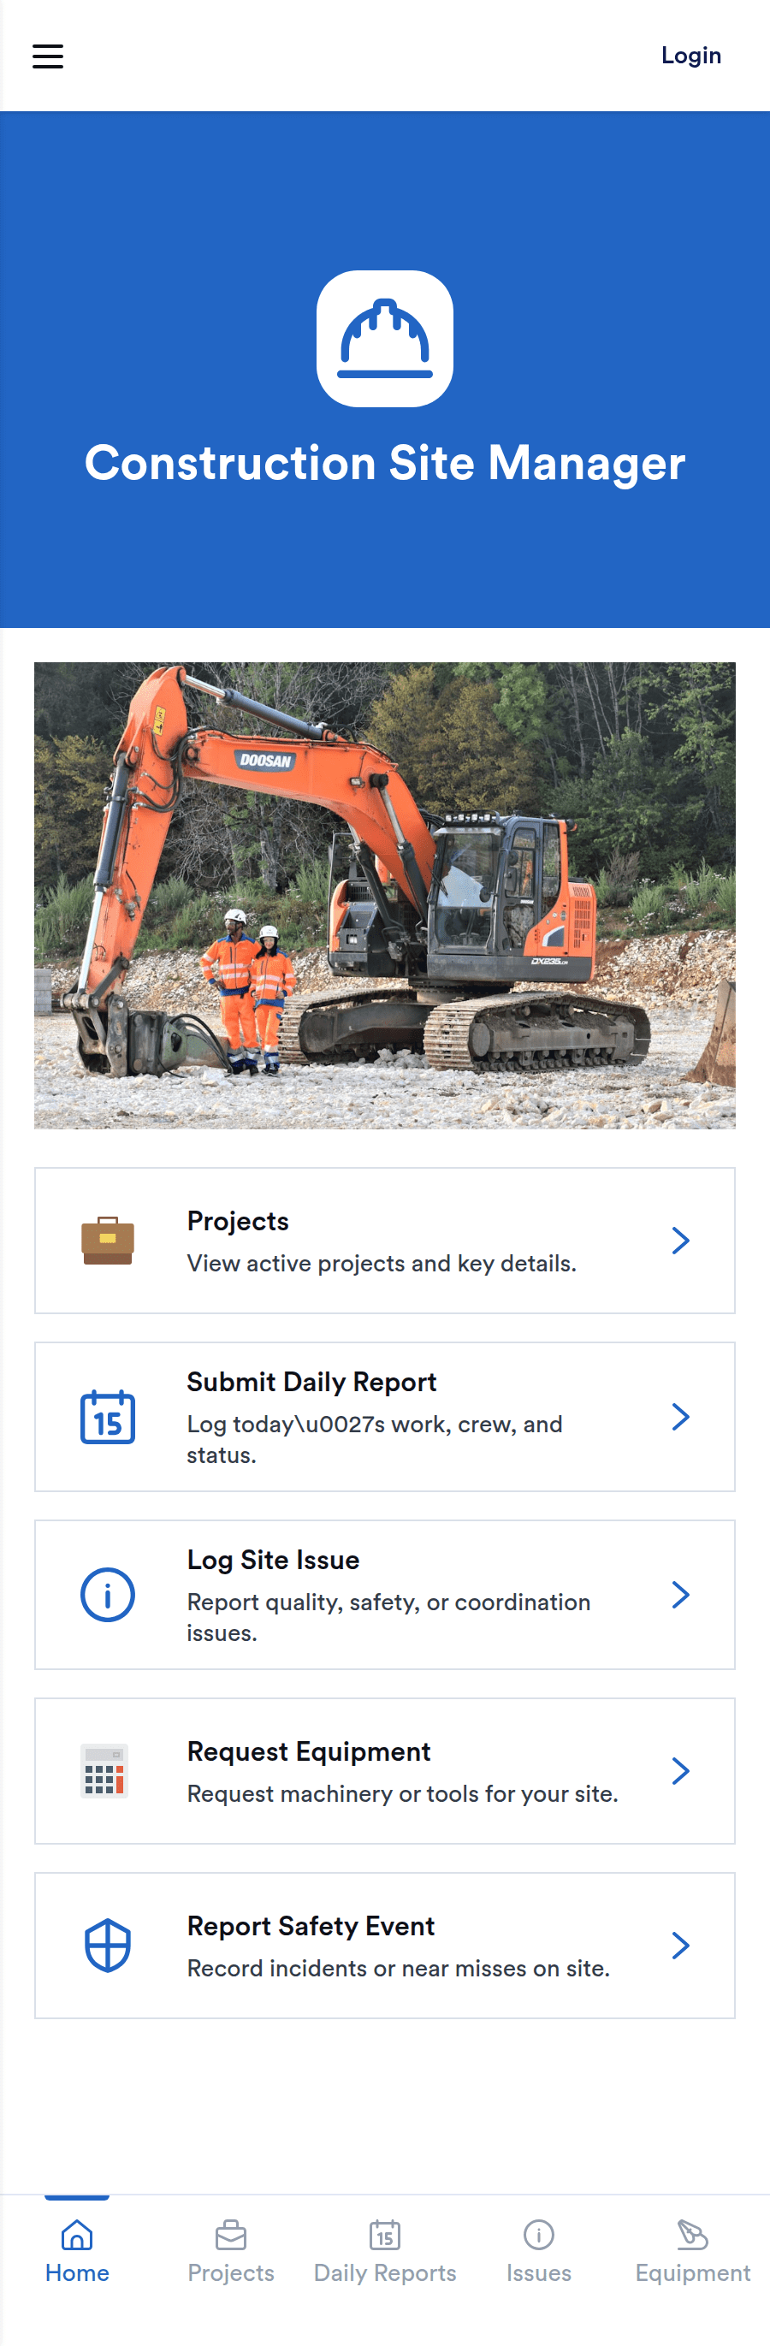Click the excavator photo
Viewport: 770px width, 2346px height.
385,895
